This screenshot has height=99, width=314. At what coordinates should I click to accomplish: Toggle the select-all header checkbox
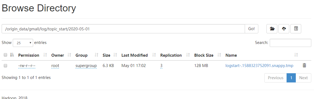coord(6,55)
